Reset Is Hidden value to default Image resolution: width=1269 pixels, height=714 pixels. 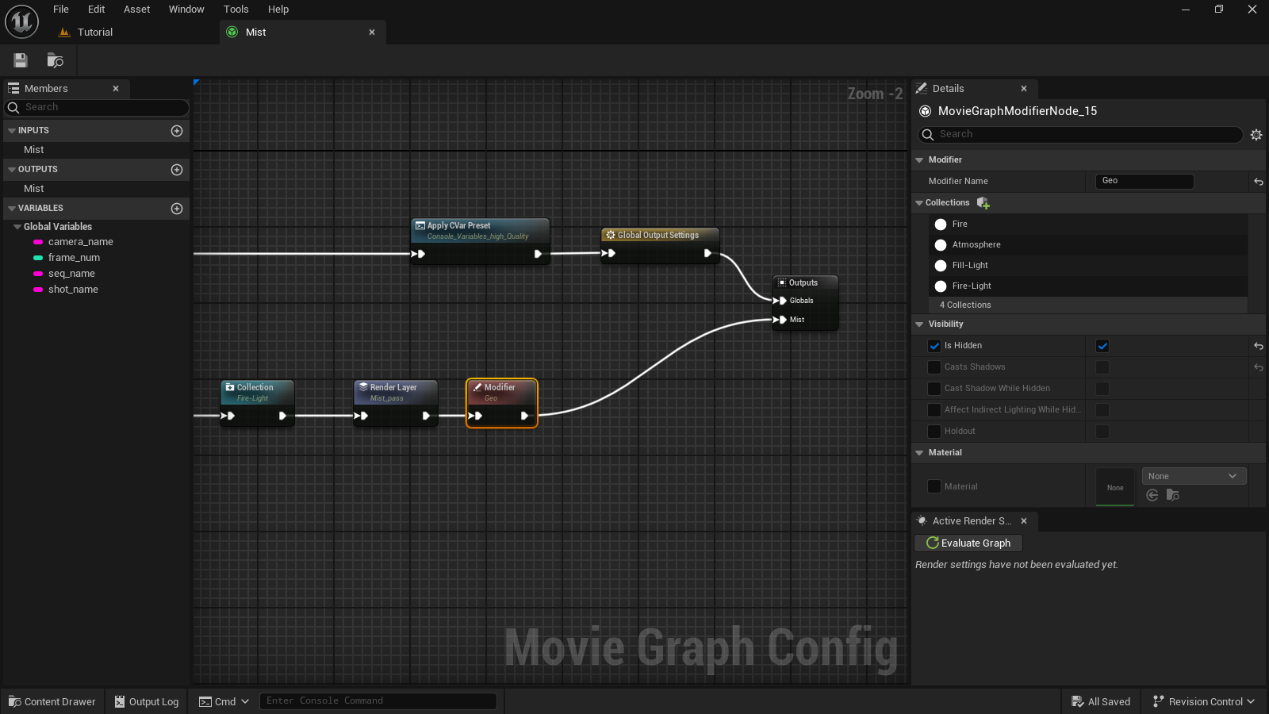point(1259,346)
